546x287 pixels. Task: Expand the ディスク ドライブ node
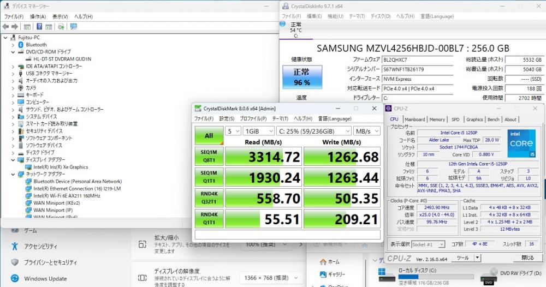(x=13, y=153)
